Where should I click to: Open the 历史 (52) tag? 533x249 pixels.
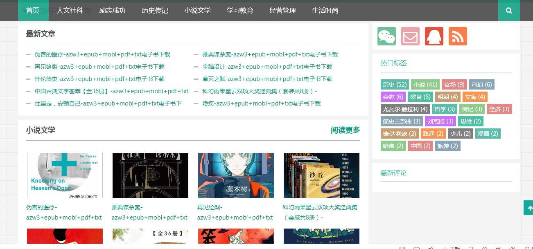(x=394, y=85)
